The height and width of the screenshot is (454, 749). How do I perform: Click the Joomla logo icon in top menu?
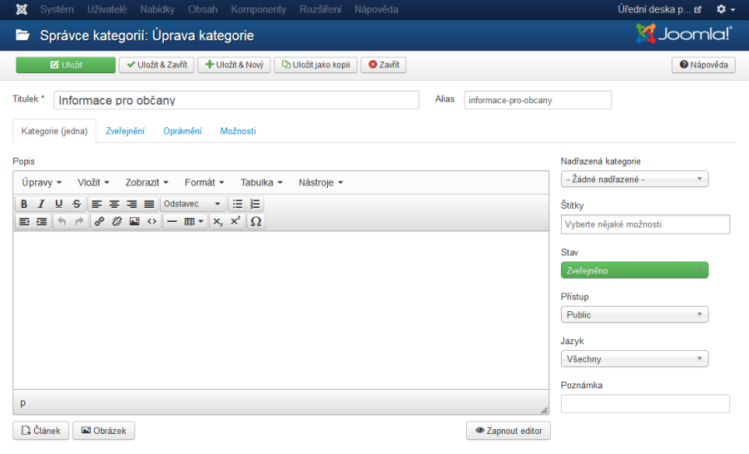pos(22,9)
